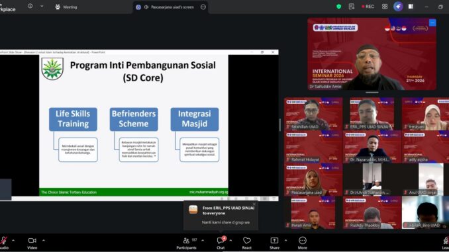Toggle the side panel layout icon
Screen dimensions: 449x252
pos(411,7)
